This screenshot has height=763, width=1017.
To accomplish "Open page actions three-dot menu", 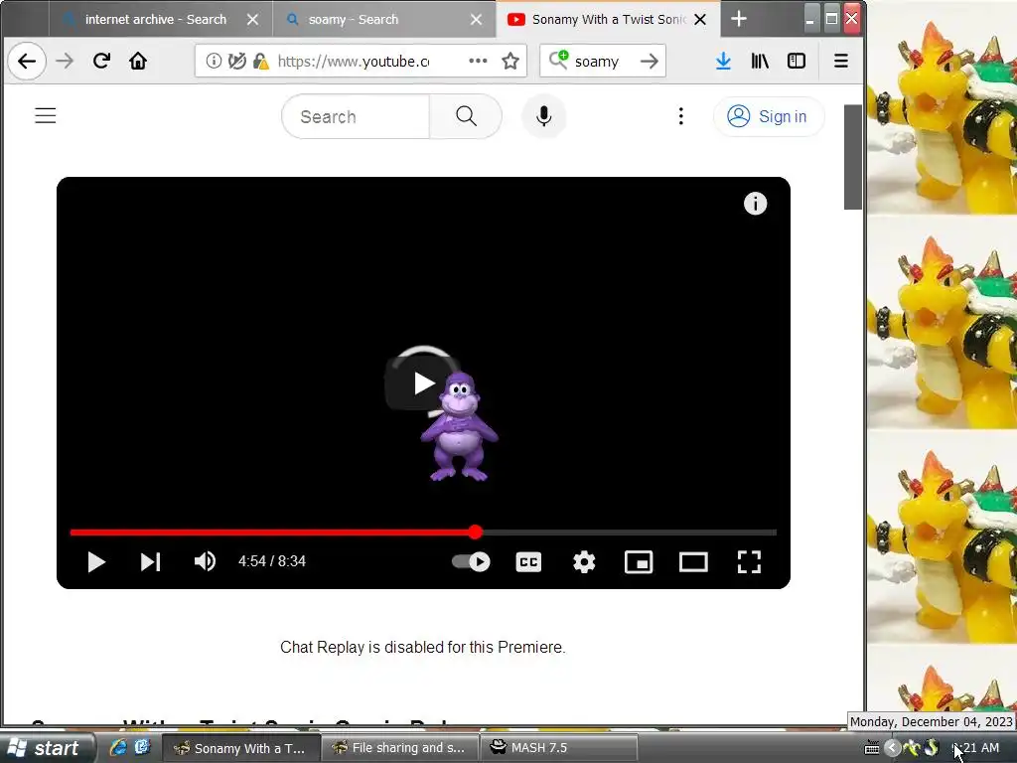I will 478,61.
